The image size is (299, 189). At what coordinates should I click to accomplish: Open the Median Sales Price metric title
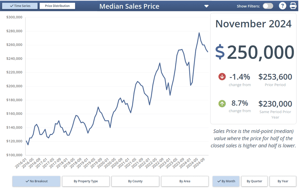pyautogui.click(x=129, y=6)
